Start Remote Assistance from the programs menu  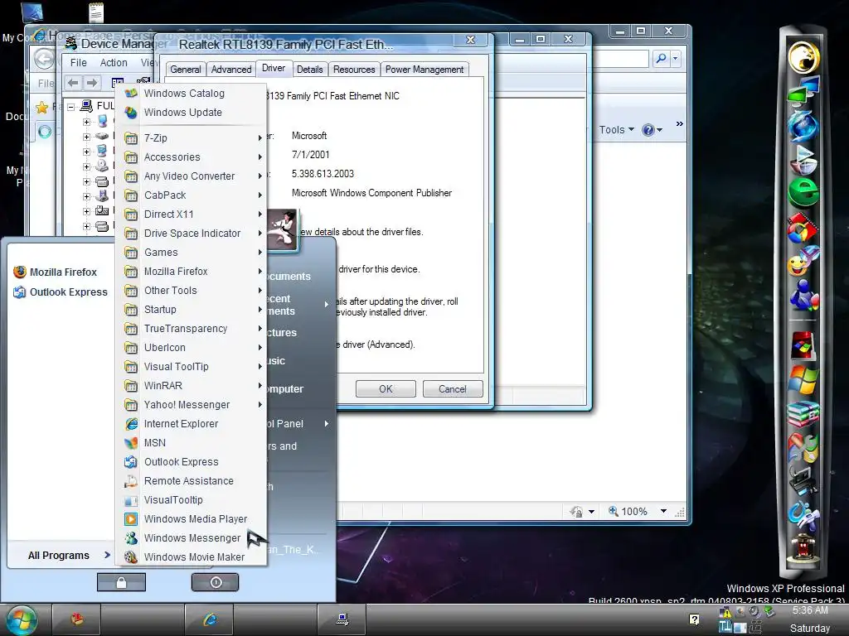(x=192, y=481)
